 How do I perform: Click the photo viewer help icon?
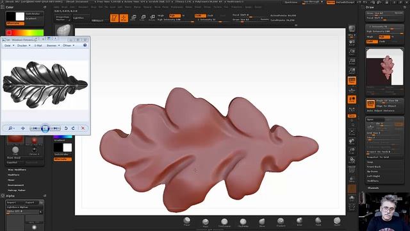(x=85, y=46)
